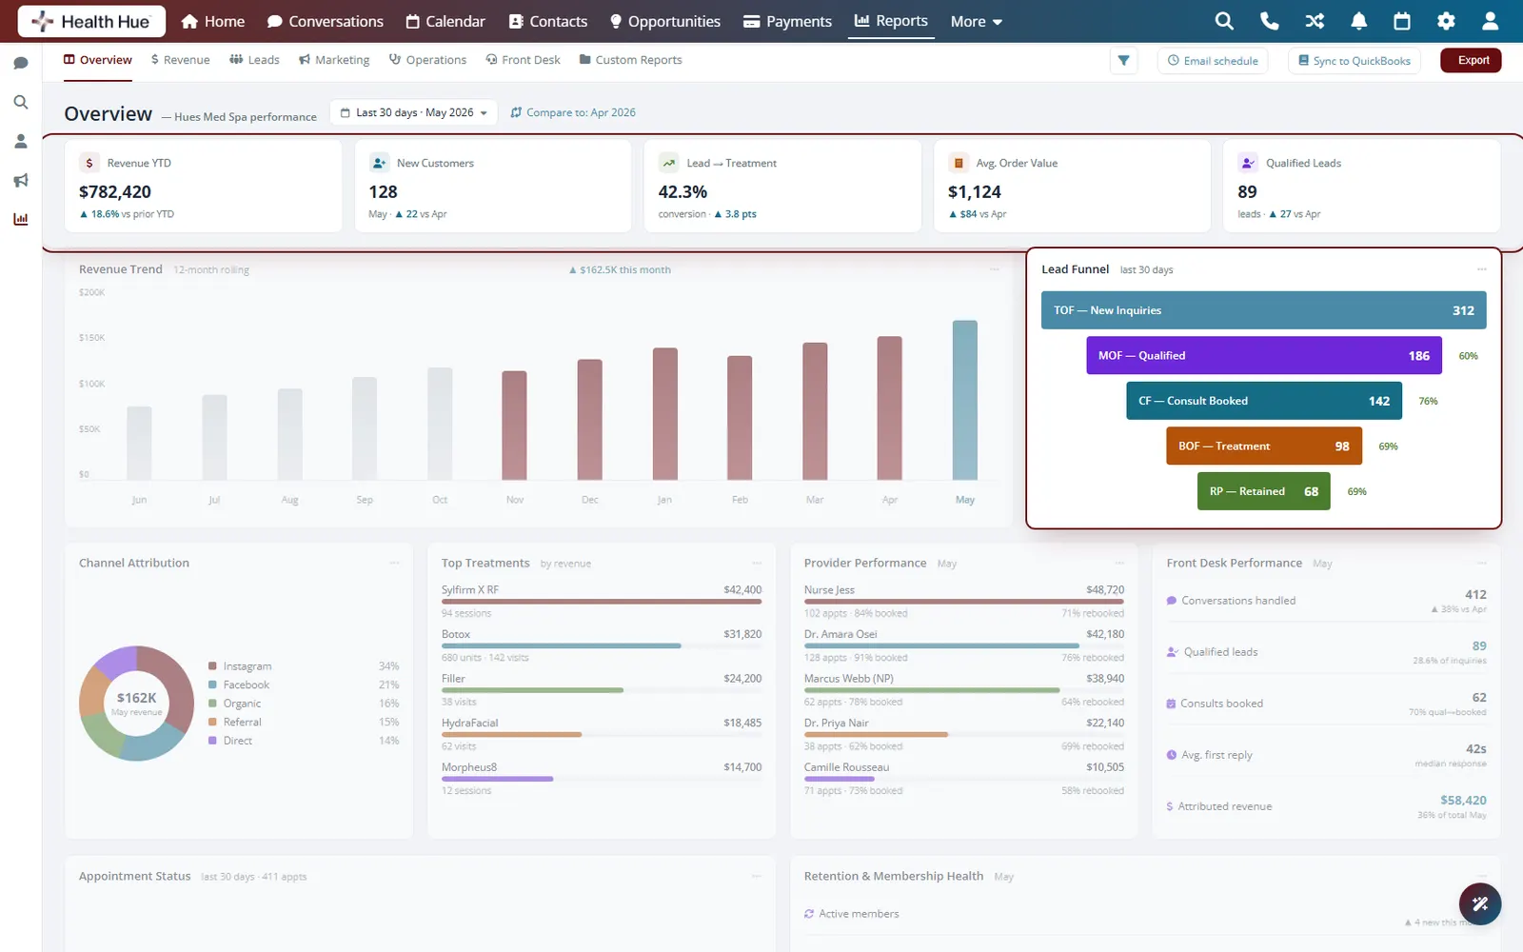This screenshot has width=1523, height=952.
Task: Click the Lead to Treatment trend icon
Action: (669, 163)
